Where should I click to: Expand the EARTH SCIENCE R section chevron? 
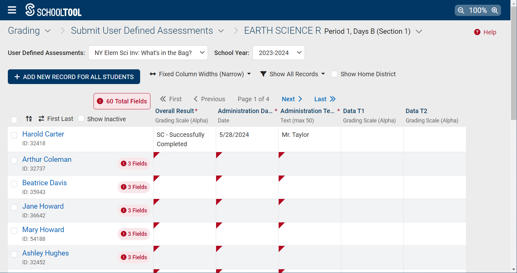tap(419, 32)
